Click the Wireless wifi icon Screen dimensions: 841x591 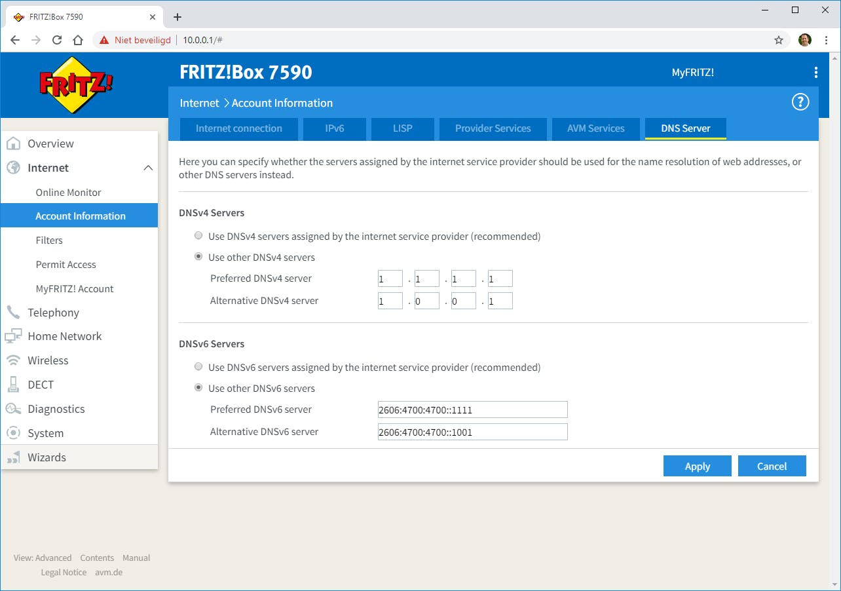13,360
